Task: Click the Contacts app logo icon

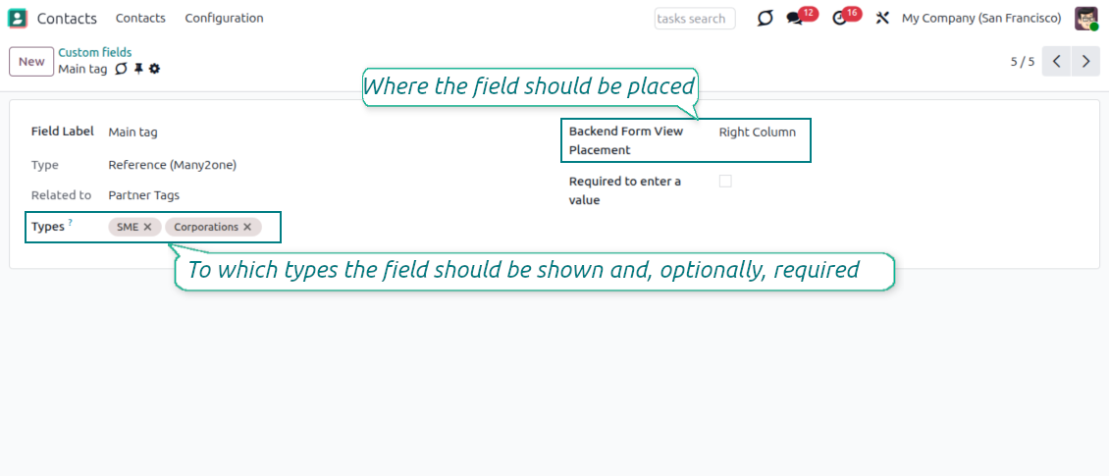Action: [18, 18]
